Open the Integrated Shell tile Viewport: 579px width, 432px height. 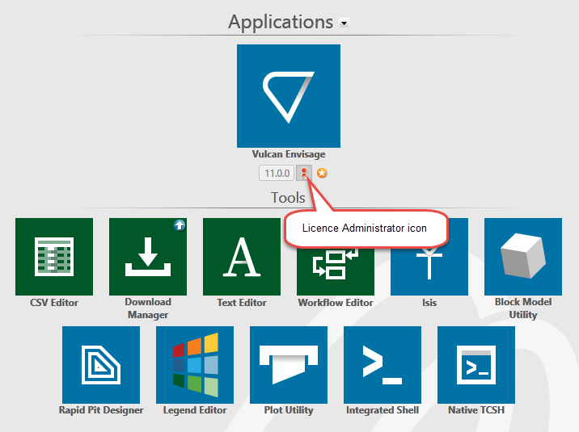382,364
